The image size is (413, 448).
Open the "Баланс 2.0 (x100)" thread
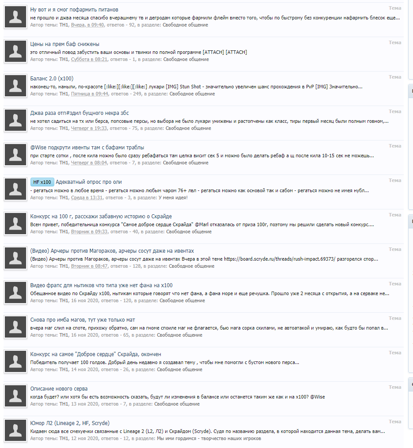pos(52,79)
